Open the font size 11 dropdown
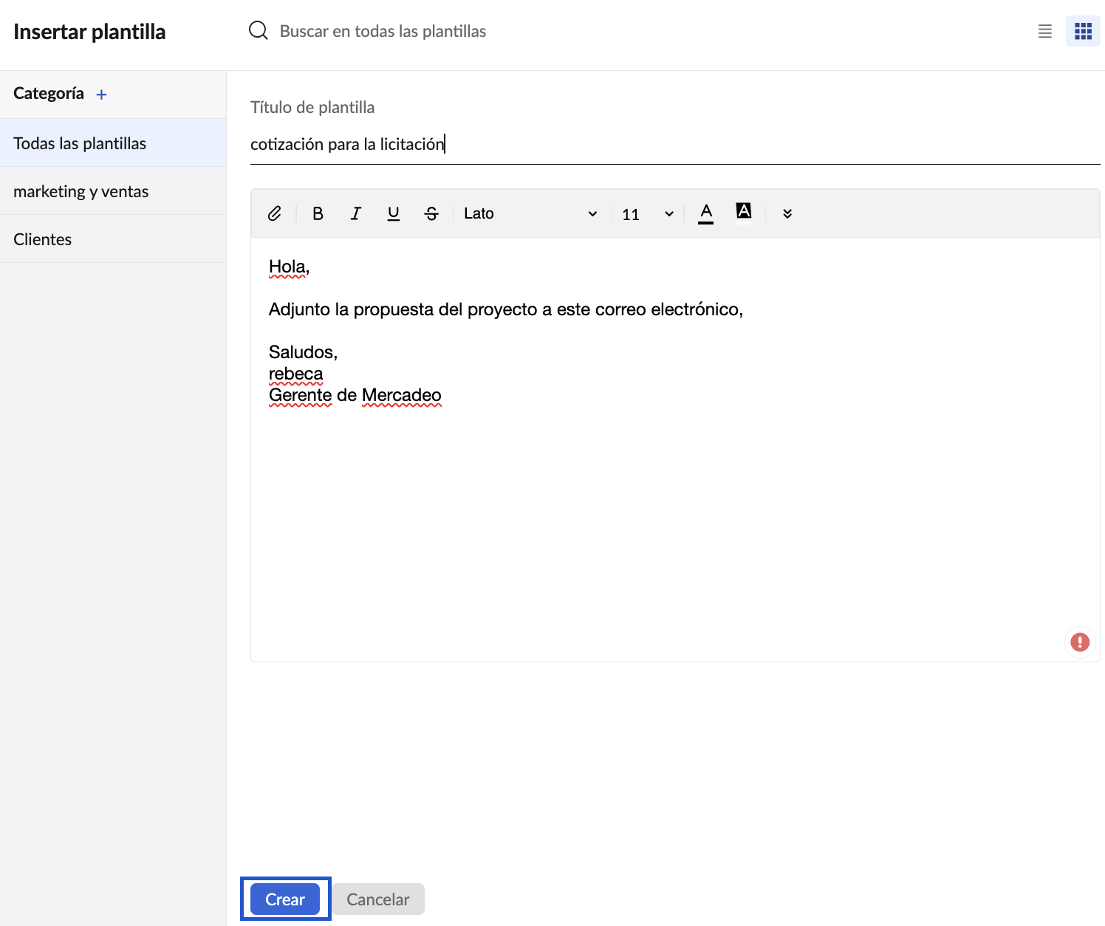Screen dimensions: 1105x926 pyautogui.click(x=647, y=214)
